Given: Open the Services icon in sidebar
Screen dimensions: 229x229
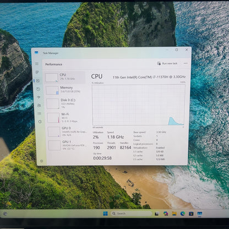Looking at the screenshot, I should (40, 122).
